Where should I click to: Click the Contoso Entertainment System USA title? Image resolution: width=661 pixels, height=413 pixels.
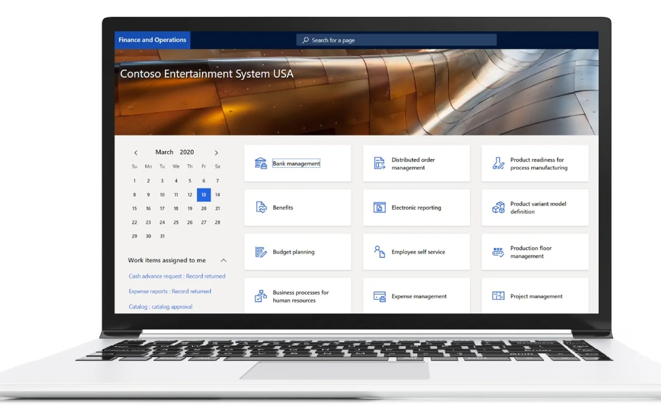pos(207,74)
